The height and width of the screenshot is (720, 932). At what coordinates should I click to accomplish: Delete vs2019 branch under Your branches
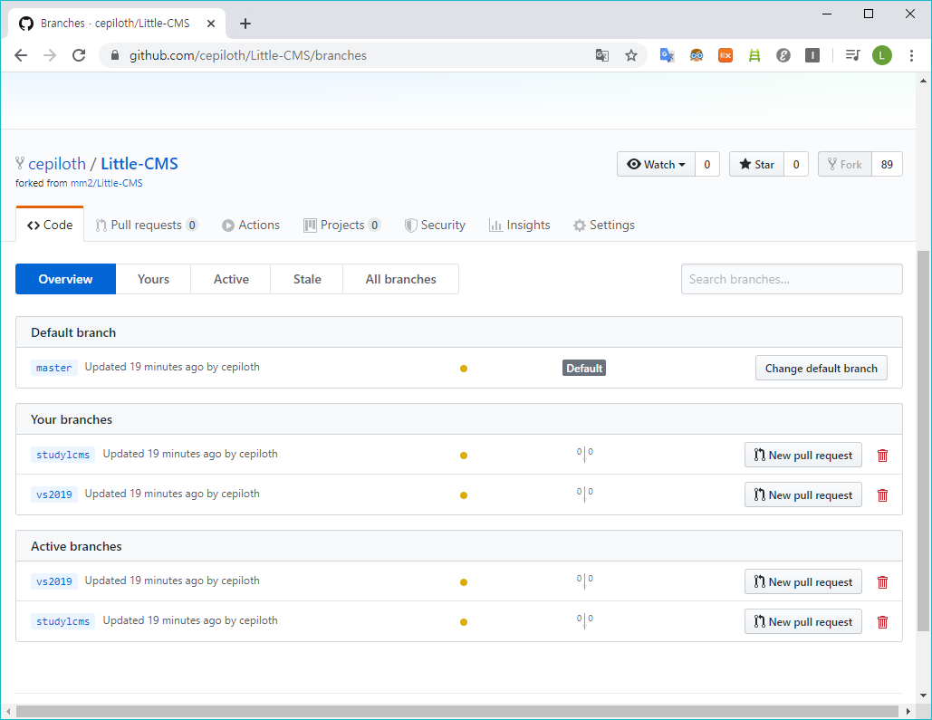pyautogui.click(x=883, y=495)
